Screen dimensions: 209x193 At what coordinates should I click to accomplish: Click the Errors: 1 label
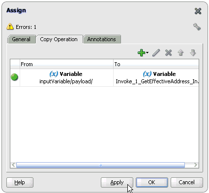[26, 27]
